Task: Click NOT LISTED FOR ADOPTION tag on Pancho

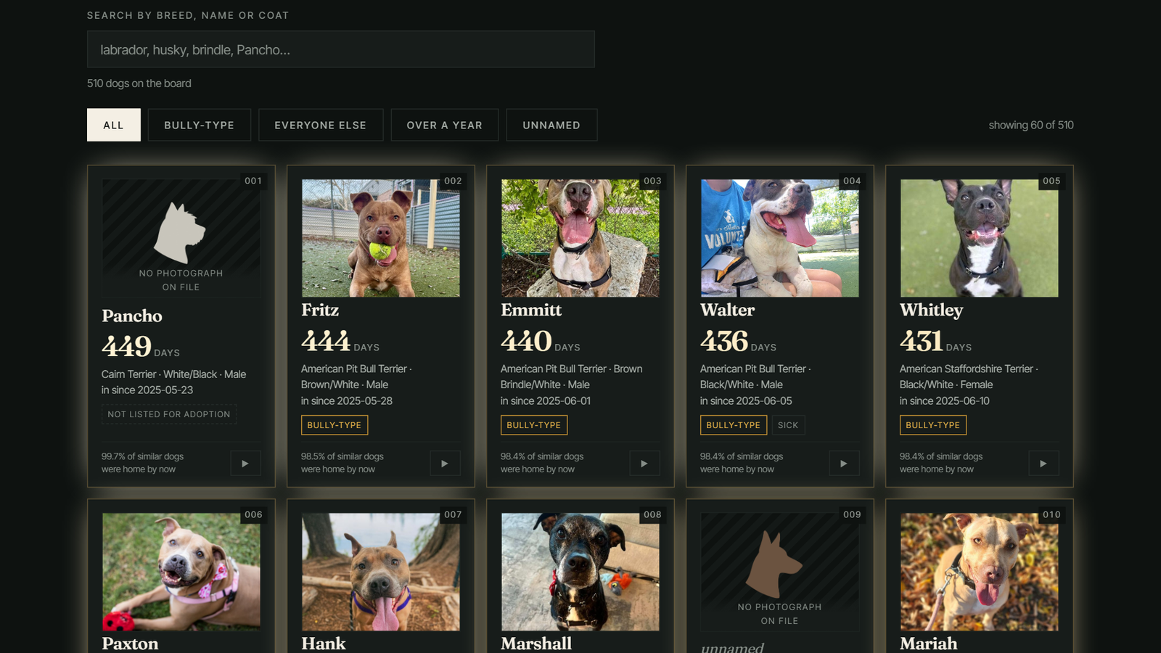Action: [x=169, y=414]
